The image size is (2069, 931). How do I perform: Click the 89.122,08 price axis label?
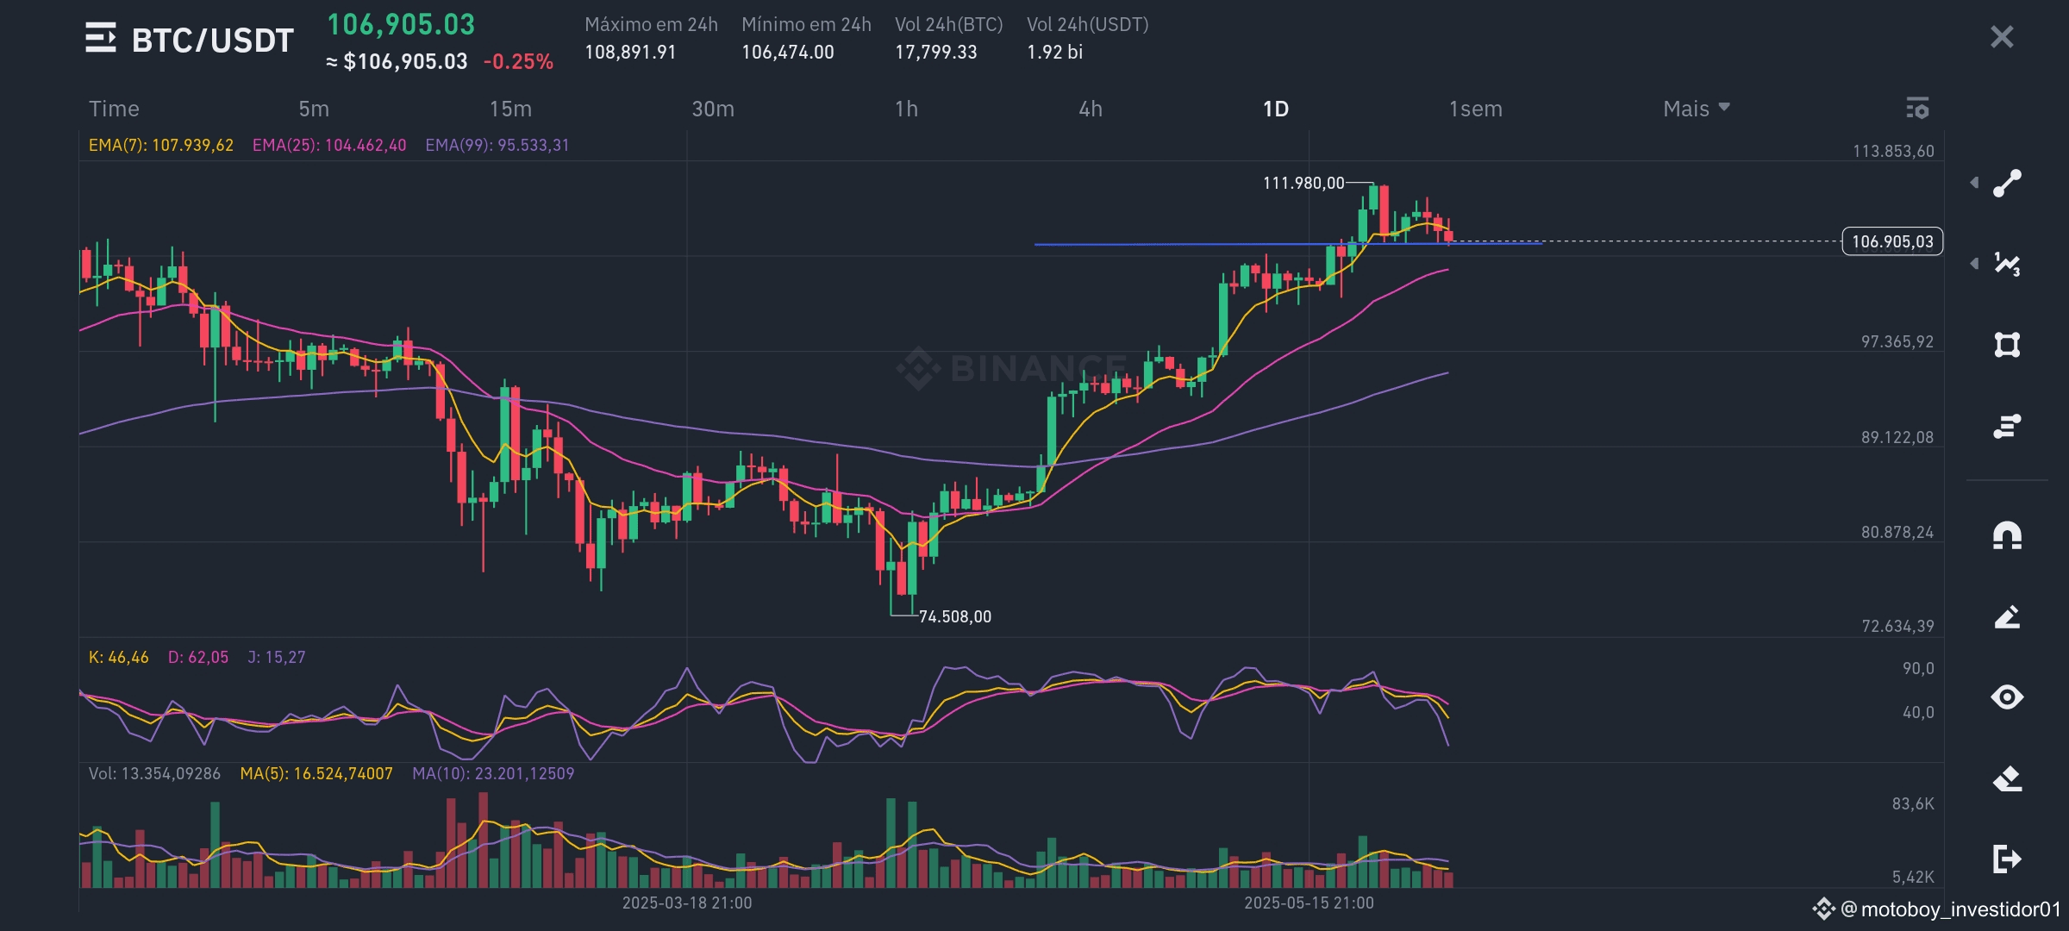click(1897, 437)
